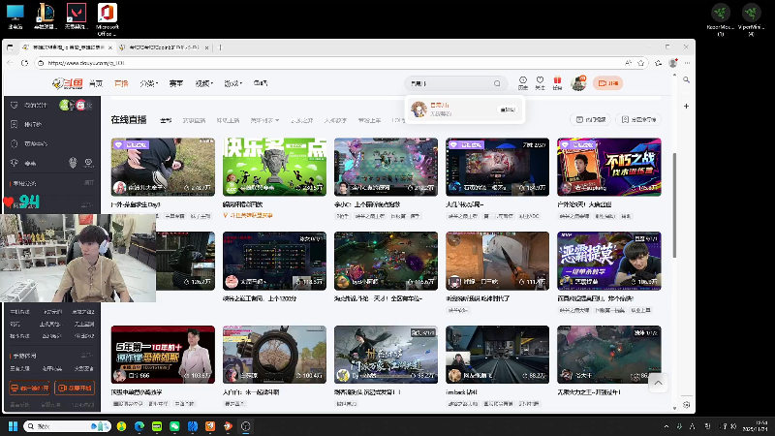
Task: Click the tab actions icon left of browser tabs
Action: pos(10,47)
